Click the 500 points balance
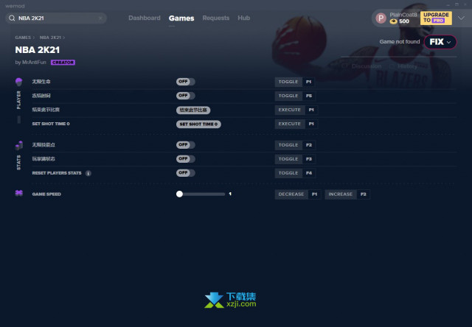The image size is (472, 327). (x=404, y=21)
